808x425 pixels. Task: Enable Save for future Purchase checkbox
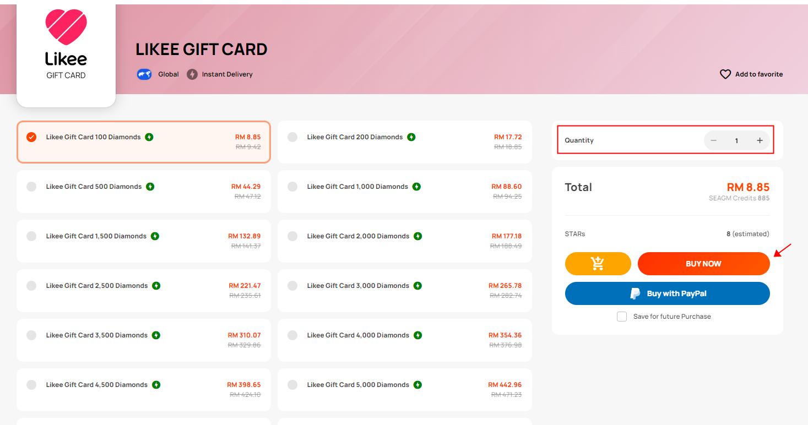point(622,317)
